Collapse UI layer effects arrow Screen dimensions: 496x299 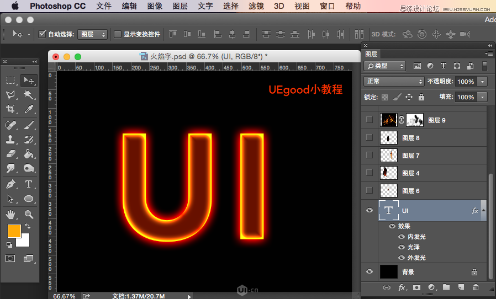coord(484,210)
